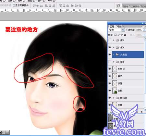This screenshot has height=136, width=146.
Task: Click the align left edges icon
Action: click(46, 6)
